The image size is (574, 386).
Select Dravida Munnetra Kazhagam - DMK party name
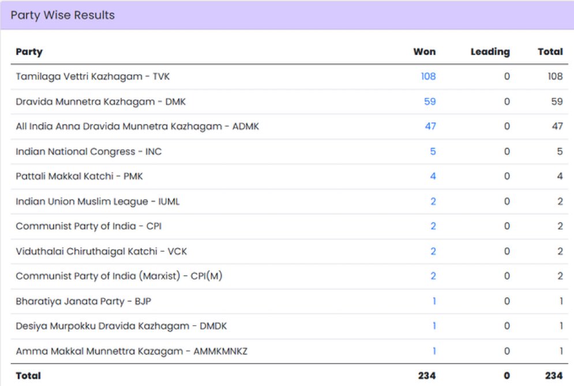click(101, 102)
